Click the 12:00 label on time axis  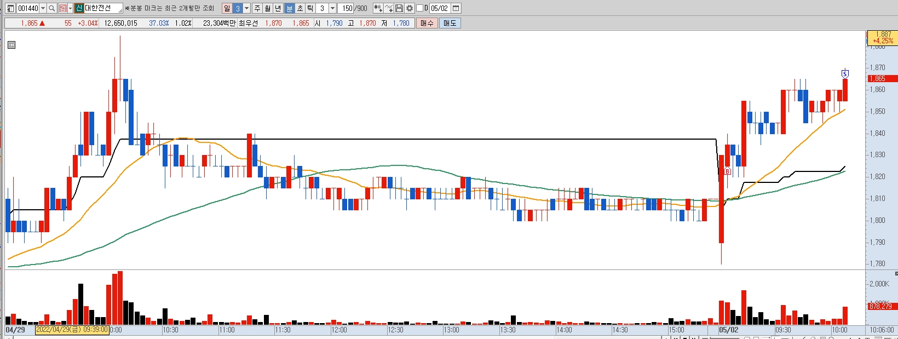[339, 330]
